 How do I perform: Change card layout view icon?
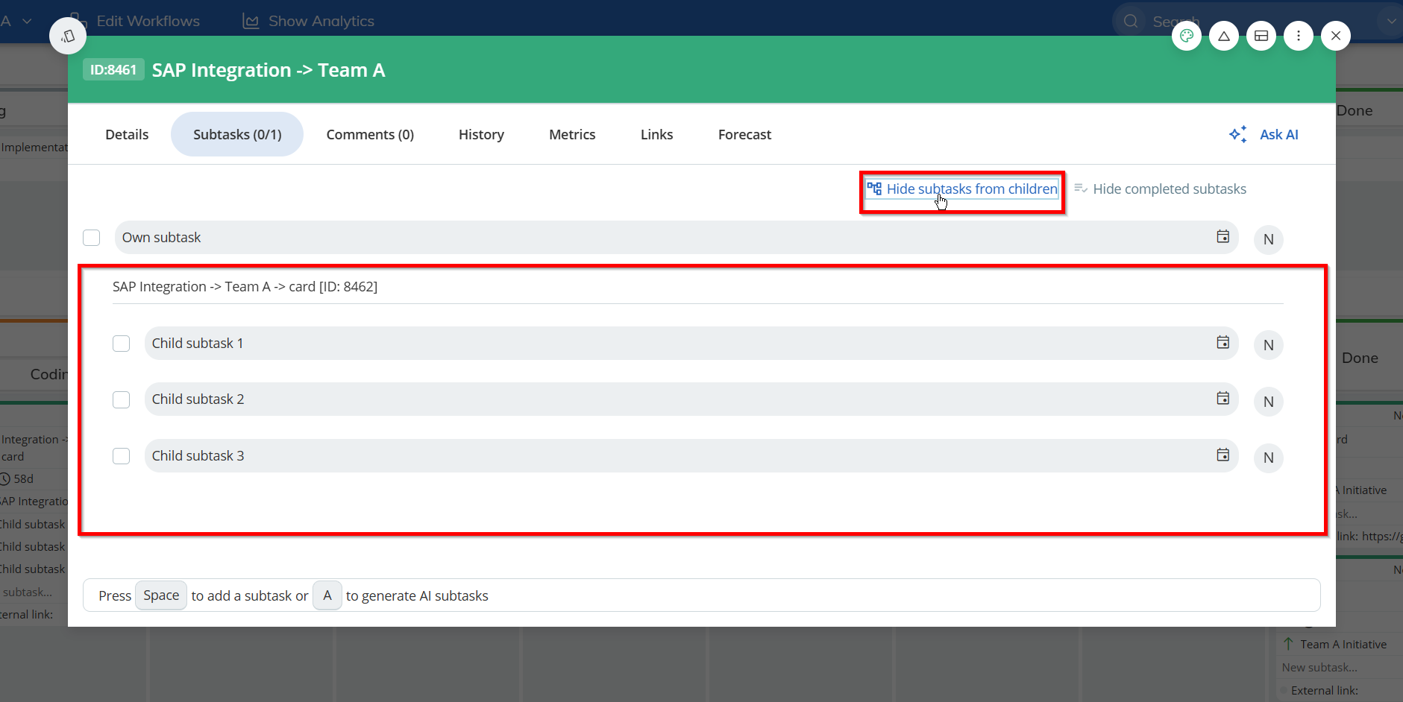click(1261, 36)
